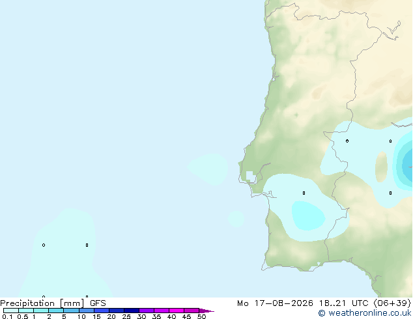This screenshot has width=413, height=319.
Task: Click the '40' legend scale value
Action: click(x=171, y=316)
